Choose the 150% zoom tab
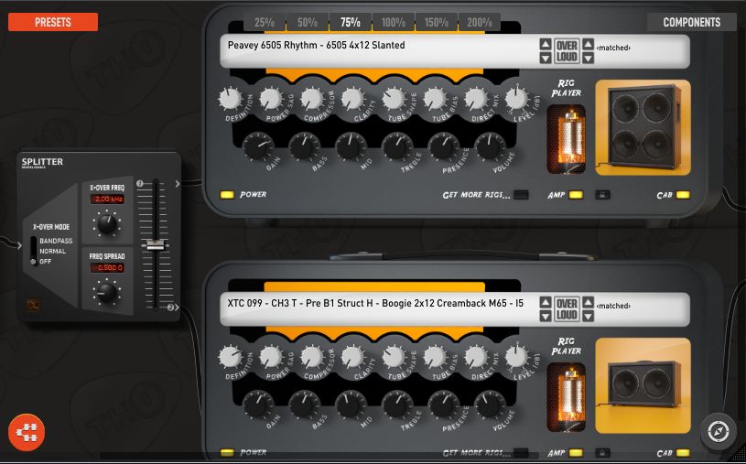This screenshot has height=464, width=746. click(437, 22)
